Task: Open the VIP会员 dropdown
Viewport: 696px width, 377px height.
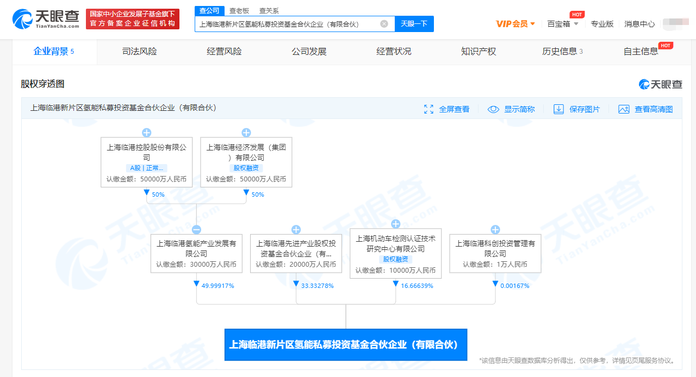Action: coord(515,24)
